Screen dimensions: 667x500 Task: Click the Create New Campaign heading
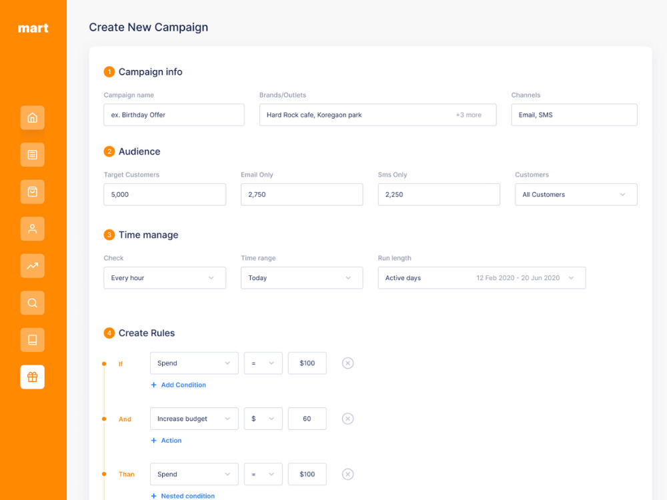click(149, 27)
